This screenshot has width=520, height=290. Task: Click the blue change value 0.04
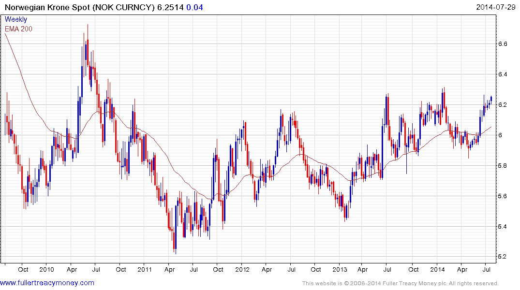194,7
